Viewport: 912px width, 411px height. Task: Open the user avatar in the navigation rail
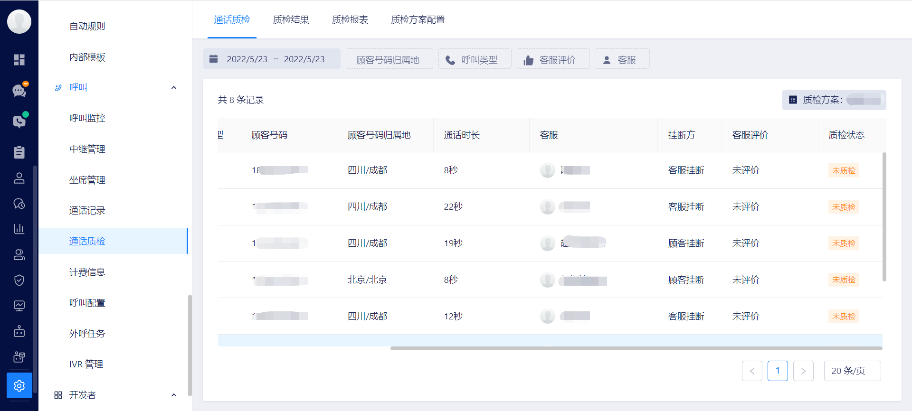[x=19, y=21]
